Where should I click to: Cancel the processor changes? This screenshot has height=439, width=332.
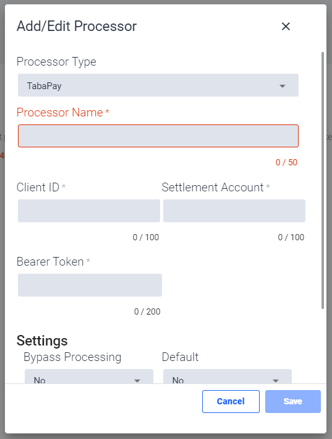coord(231,401)
